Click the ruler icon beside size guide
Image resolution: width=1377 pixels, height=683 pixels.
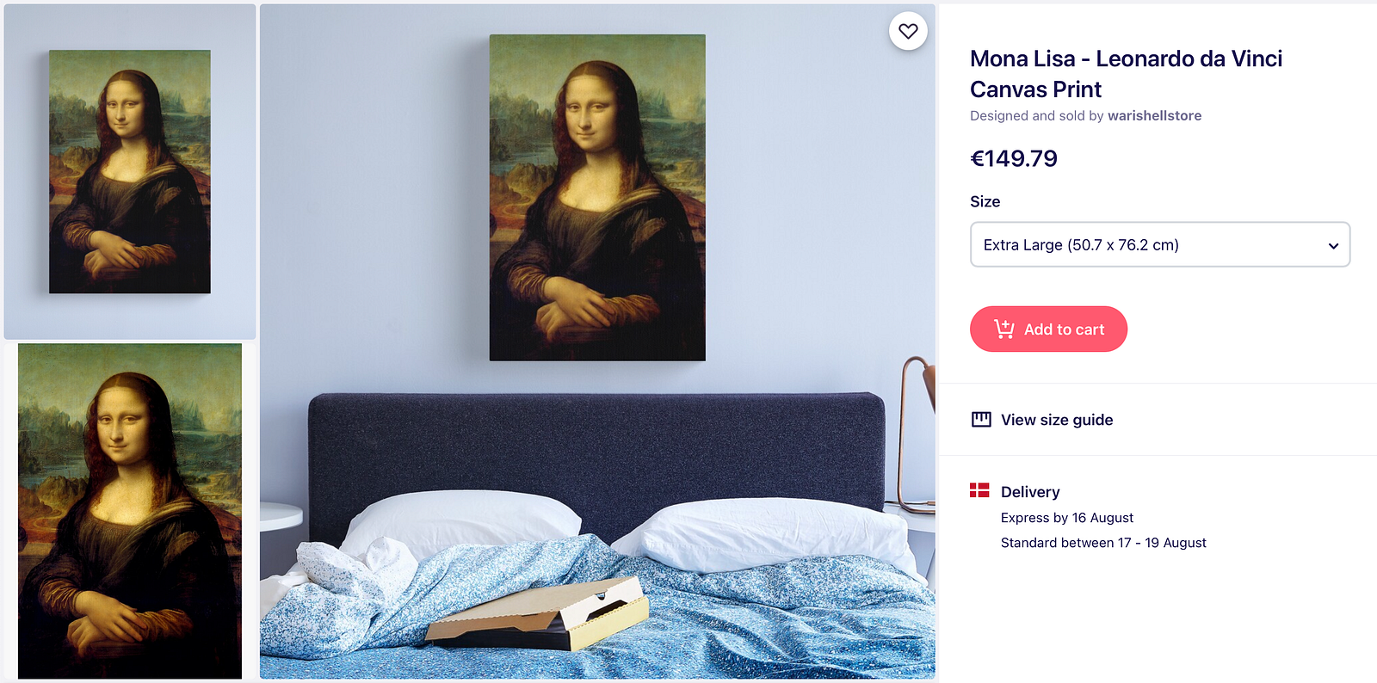[981, 420]
